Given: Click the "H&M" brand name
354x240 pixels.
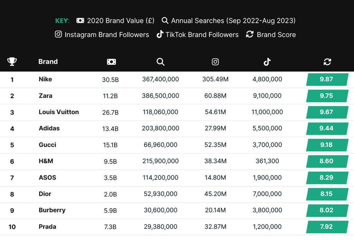Looking at the screenshot, I should [46, 161].
